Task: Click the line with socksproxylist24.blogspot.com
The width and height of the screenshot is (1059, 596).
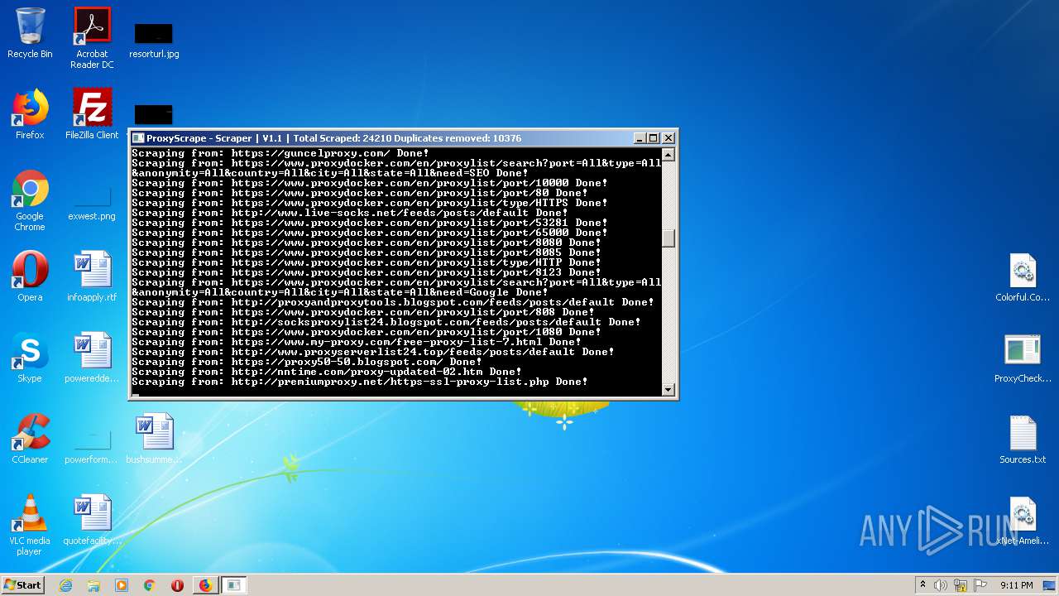Action: click(386, 322)
